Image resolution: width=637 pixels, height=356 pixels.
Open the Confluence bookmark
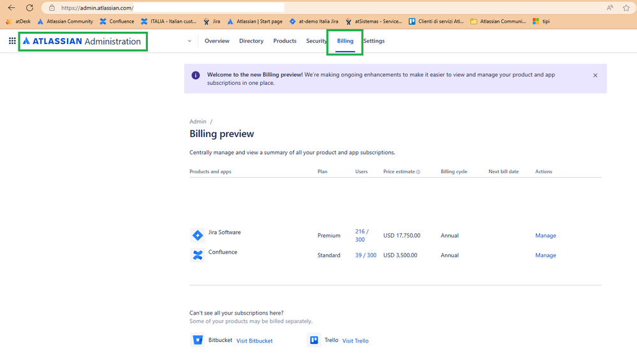[117, 22]
